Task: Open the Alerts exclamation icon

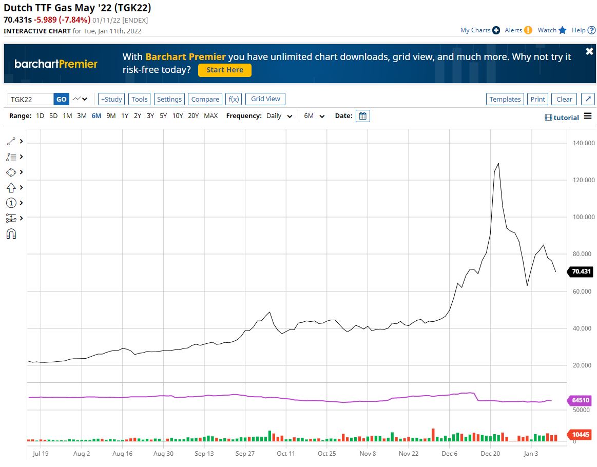Action: (x=528, y=30)
